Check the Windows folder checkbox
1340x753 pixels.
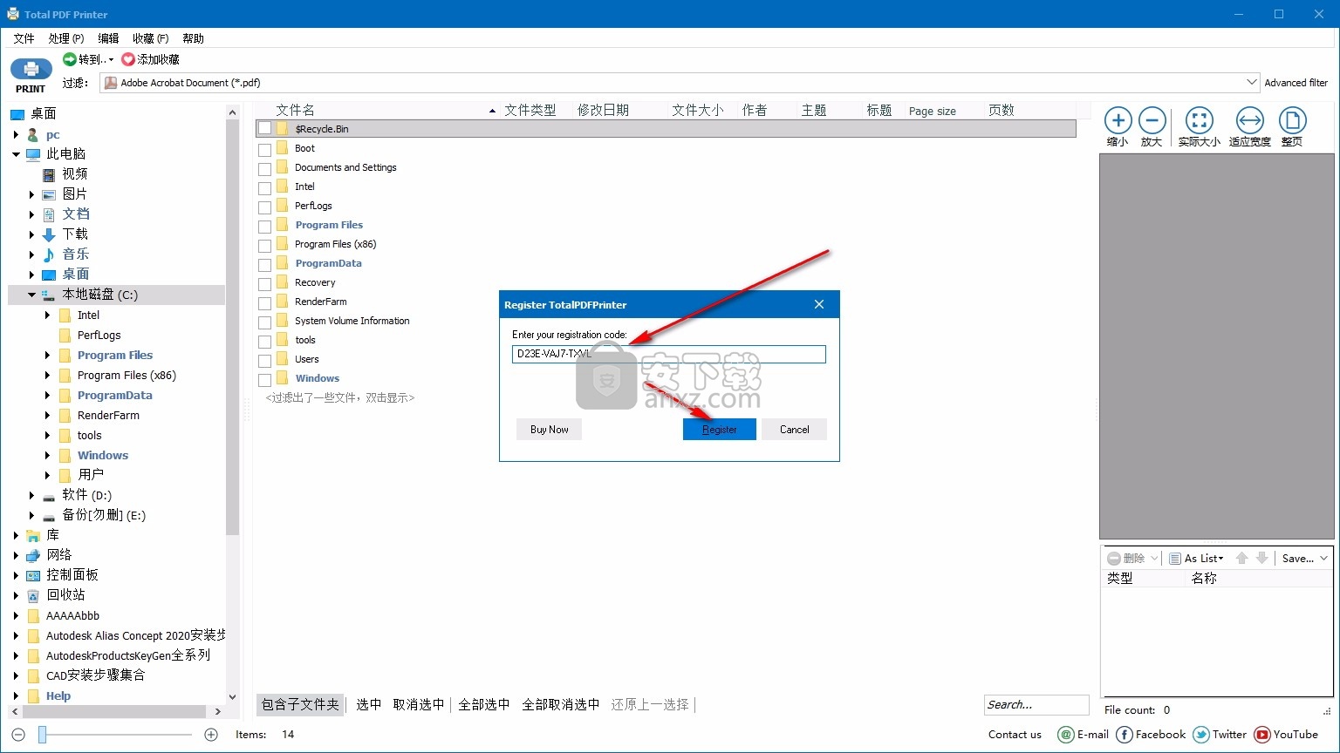[x=265, y=380]
